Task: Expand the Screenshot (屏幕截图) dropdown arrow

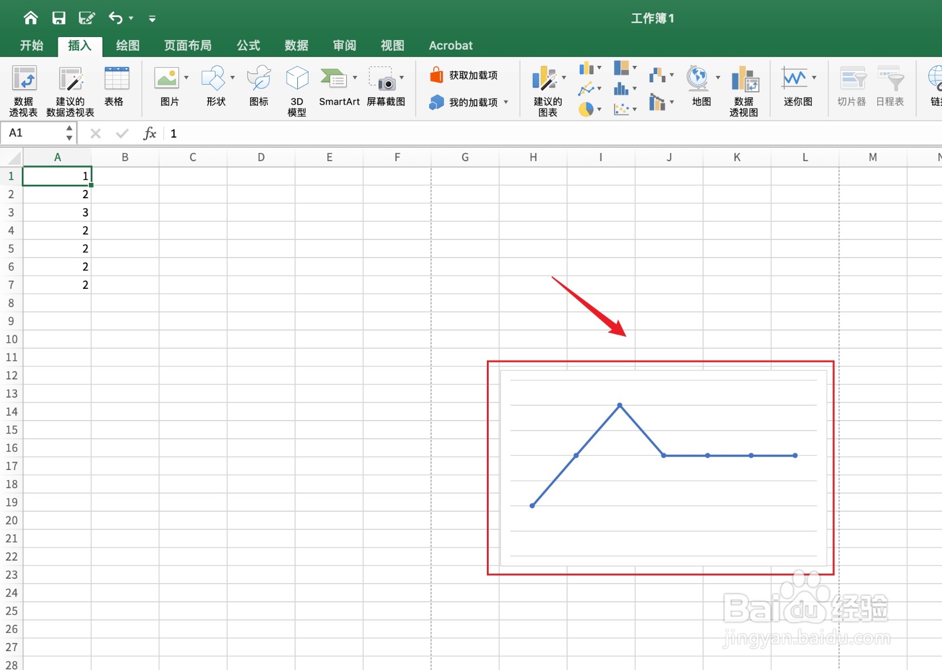Action: [402, 78]
